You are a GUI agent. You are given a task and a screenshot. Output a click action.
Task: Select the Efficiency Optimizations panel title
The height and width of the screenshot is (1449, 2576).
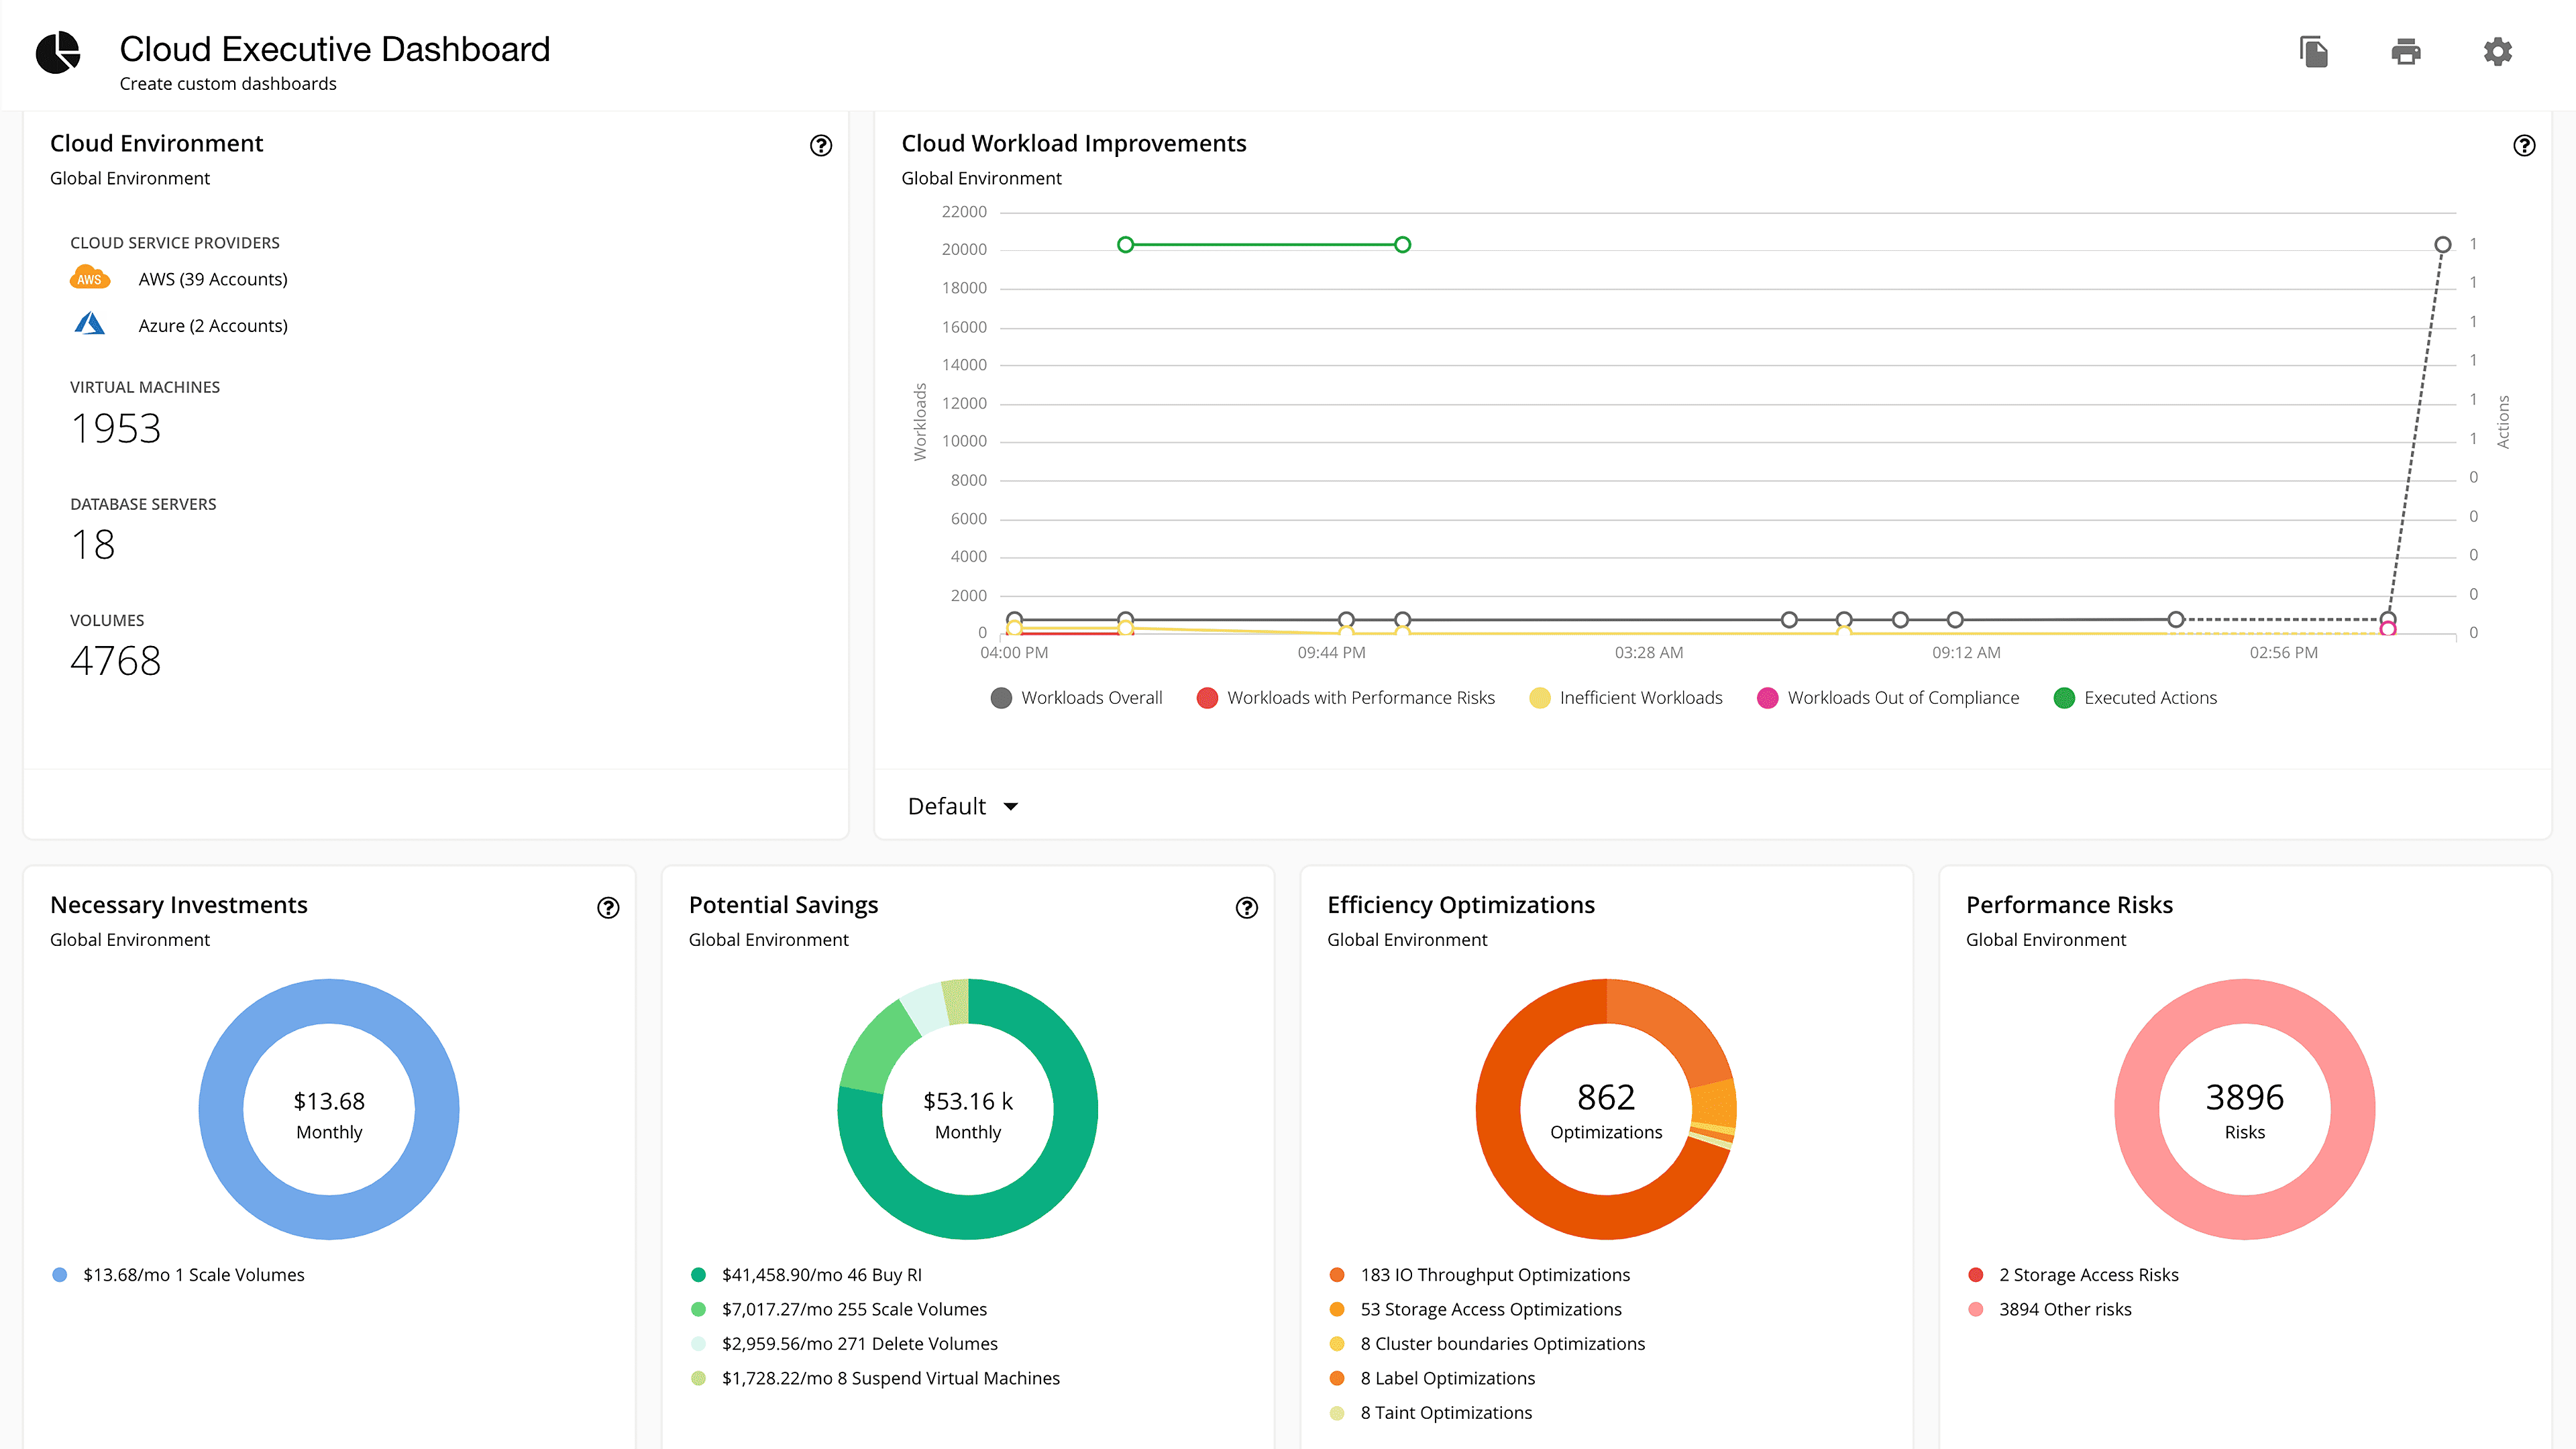(1460, 904)
